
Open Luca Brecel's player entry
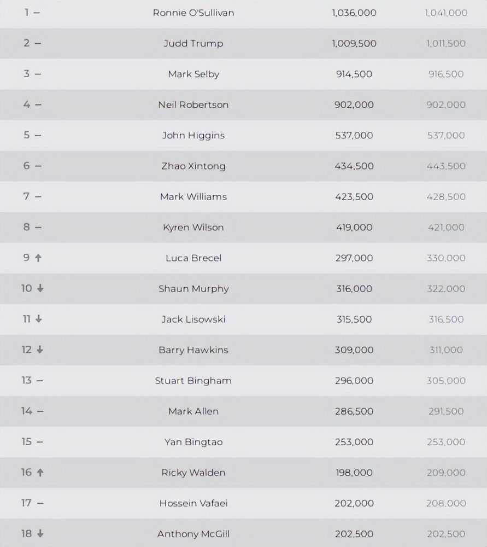pyautogui.click(x=193, y=258)
